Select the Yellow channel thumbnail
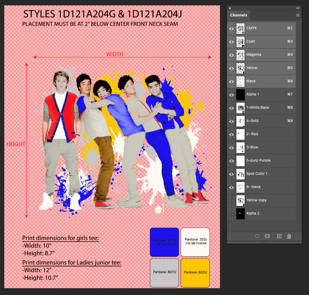Screen dimensions: 309x295 [240, 68]
